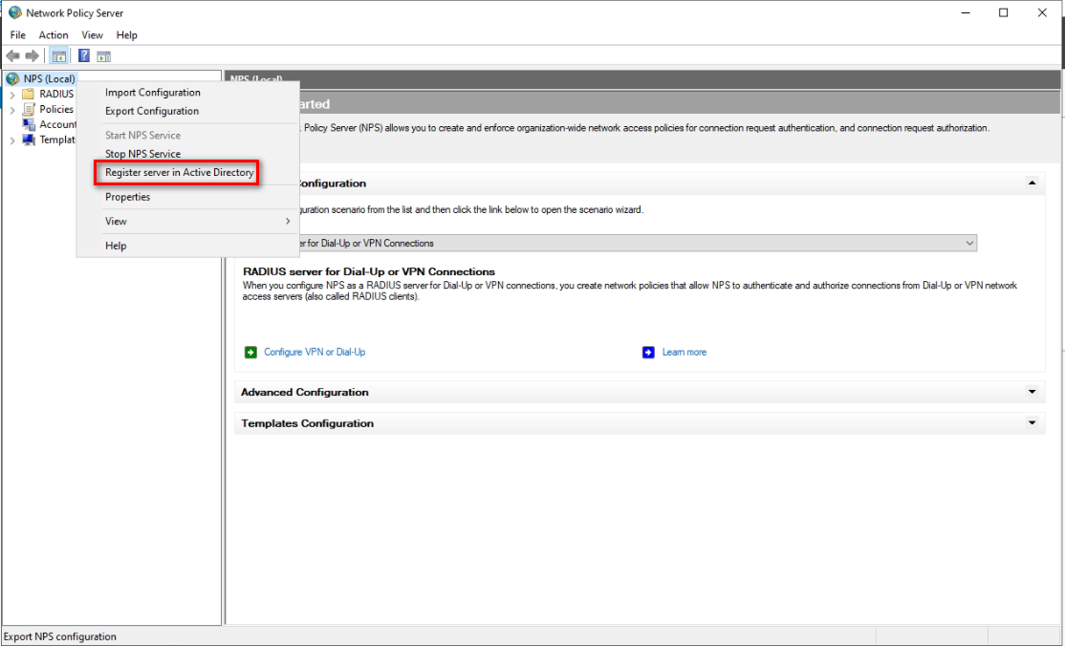Collapse the Standard Configuration section arrow
This screenshot has height=646, width=1065.
pyautogui.click(x=1031, y=183)
